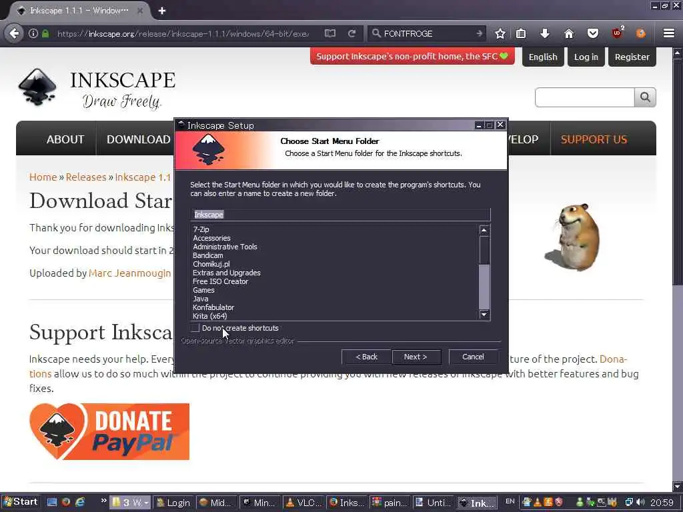The image size is (683, 512).
Task: Bookmark this page with the star icon
Action: tap(500, 33)
